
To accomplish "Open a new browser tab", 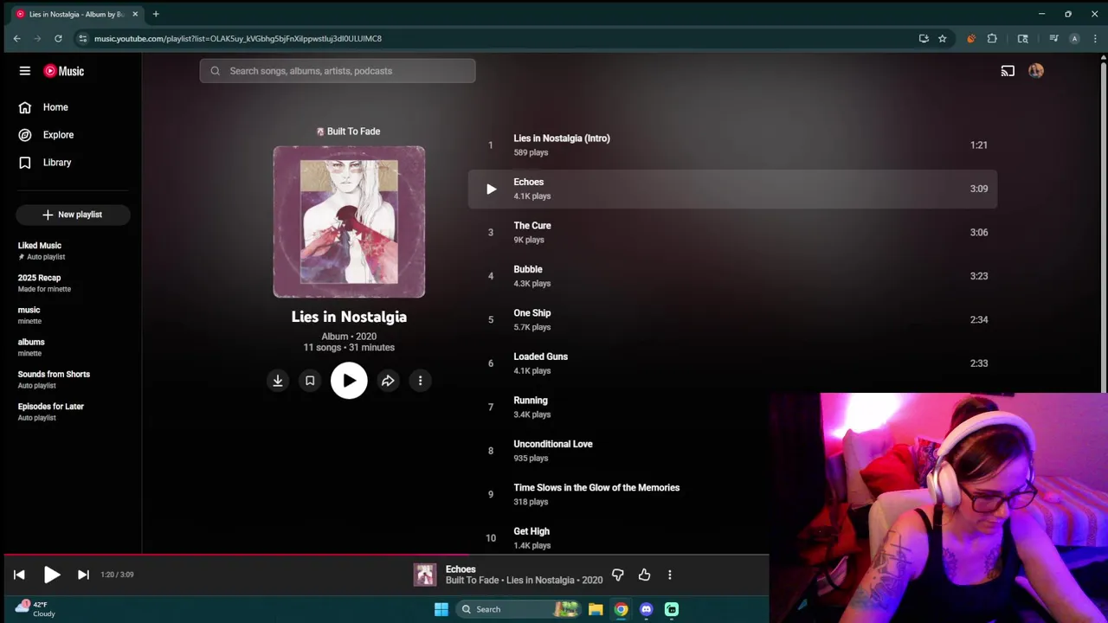I will click(x=156, y=14).
